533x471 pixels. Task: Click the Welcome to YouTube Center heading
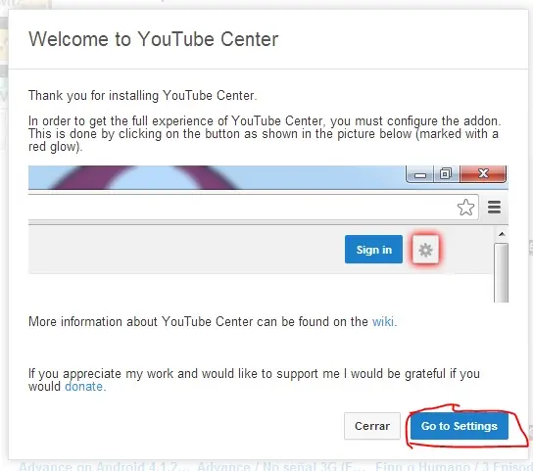(x=153, y=39)
